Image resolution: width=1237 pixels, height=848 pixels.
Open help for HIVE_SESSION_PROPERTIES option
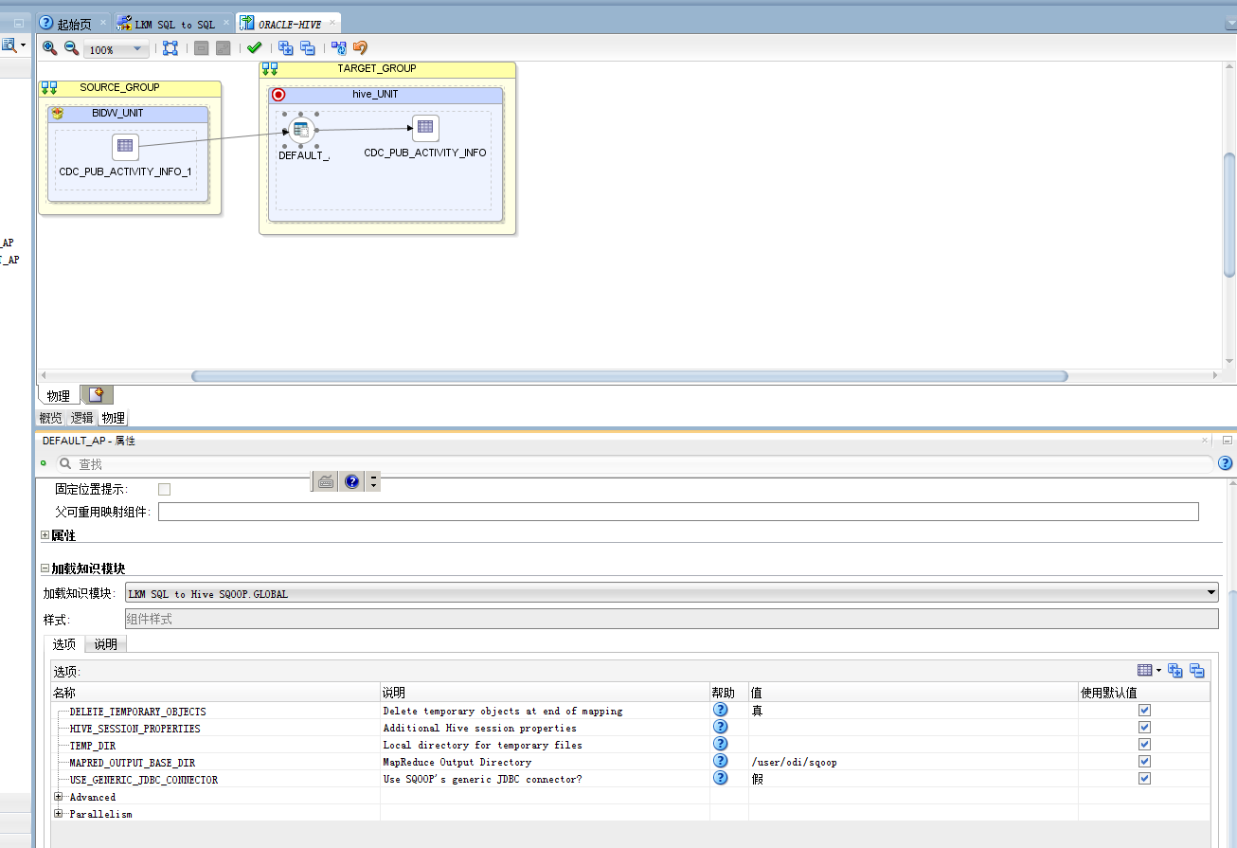coord(721,727)
